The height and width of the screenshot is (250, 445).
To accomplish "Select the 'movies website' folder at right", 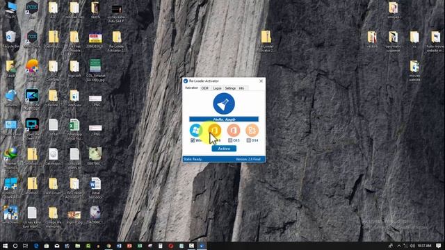I will point(414,71).
